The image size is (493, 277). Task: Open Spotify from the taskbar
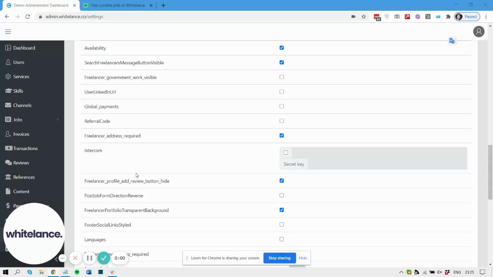point(77,272)
